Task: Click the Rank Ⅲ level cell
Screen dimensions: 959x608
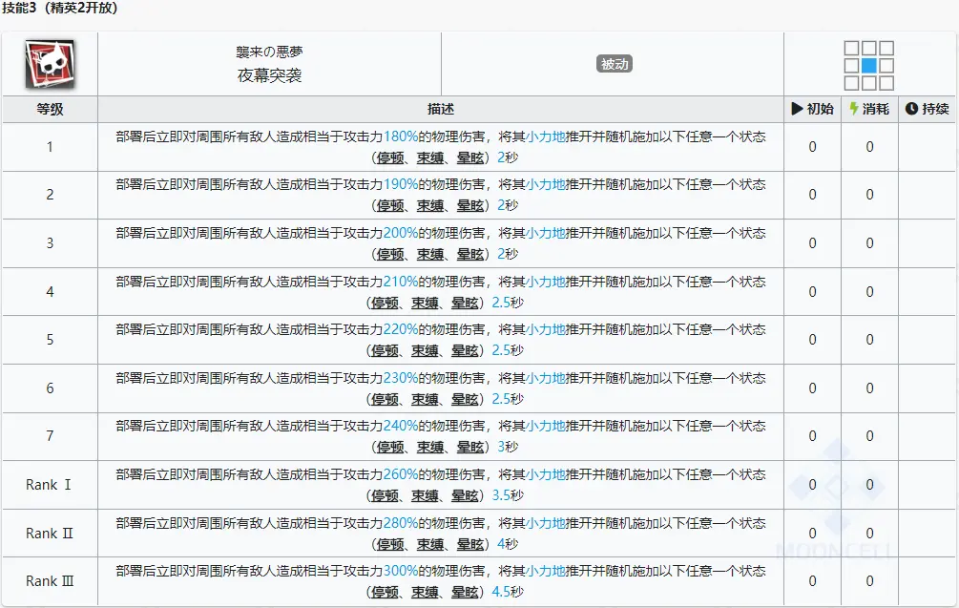Action: tap(49, 581)
